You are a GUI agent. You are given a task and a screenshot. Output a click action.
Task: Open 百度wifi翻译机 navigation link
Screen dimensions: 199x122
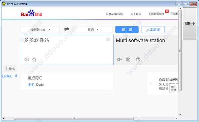pyautogui.click(x=114, y=14)
